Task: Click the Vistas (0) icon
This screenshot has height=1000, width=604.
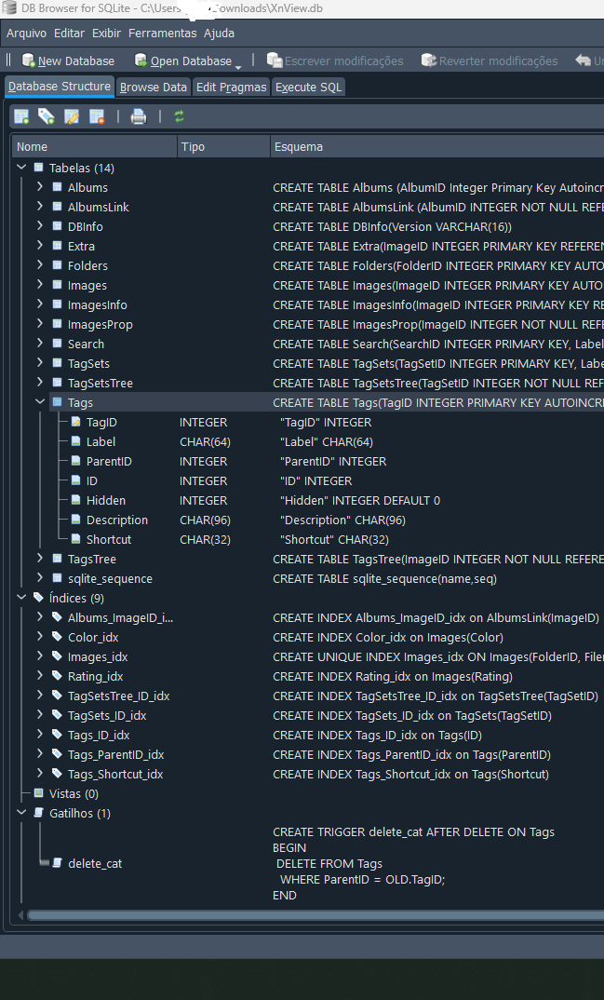Action: (38, 793)
